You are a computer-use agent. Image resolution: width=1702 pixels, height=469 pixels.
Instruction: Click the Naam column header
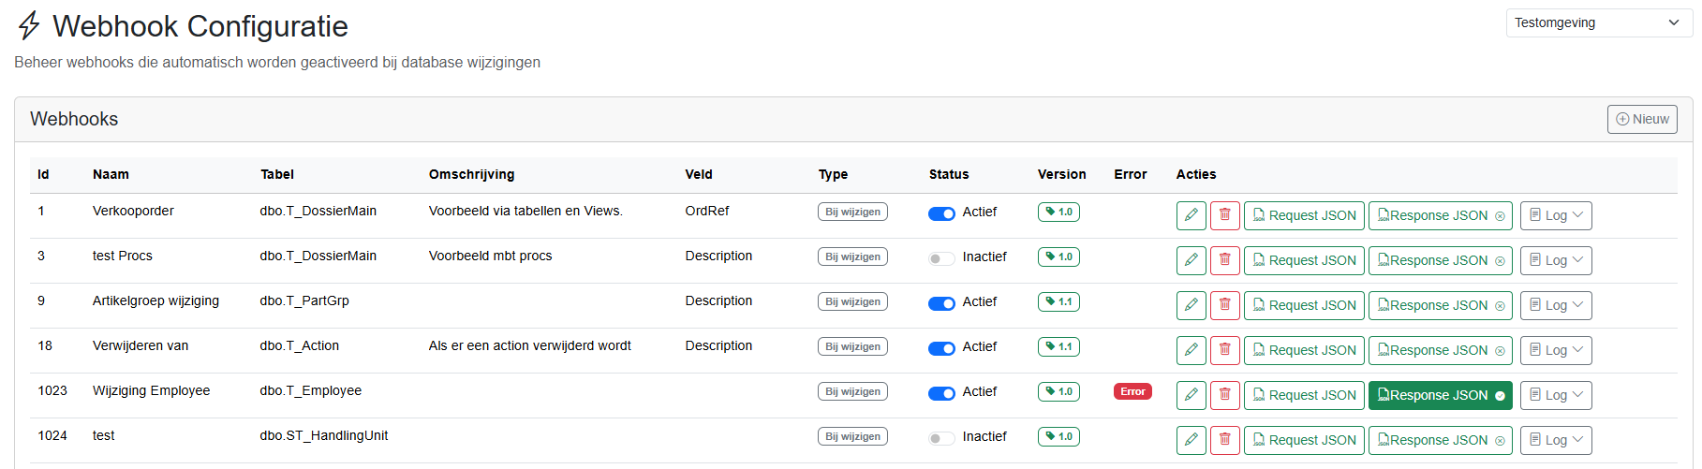pyautogui.click(x=111, y=174)
